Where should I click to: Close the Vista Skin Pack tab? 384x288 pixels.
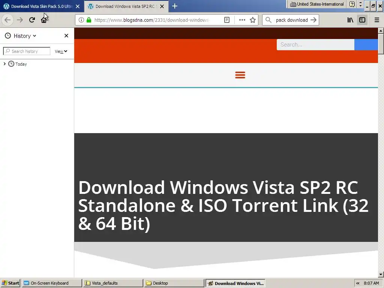(x=78, y=6)
